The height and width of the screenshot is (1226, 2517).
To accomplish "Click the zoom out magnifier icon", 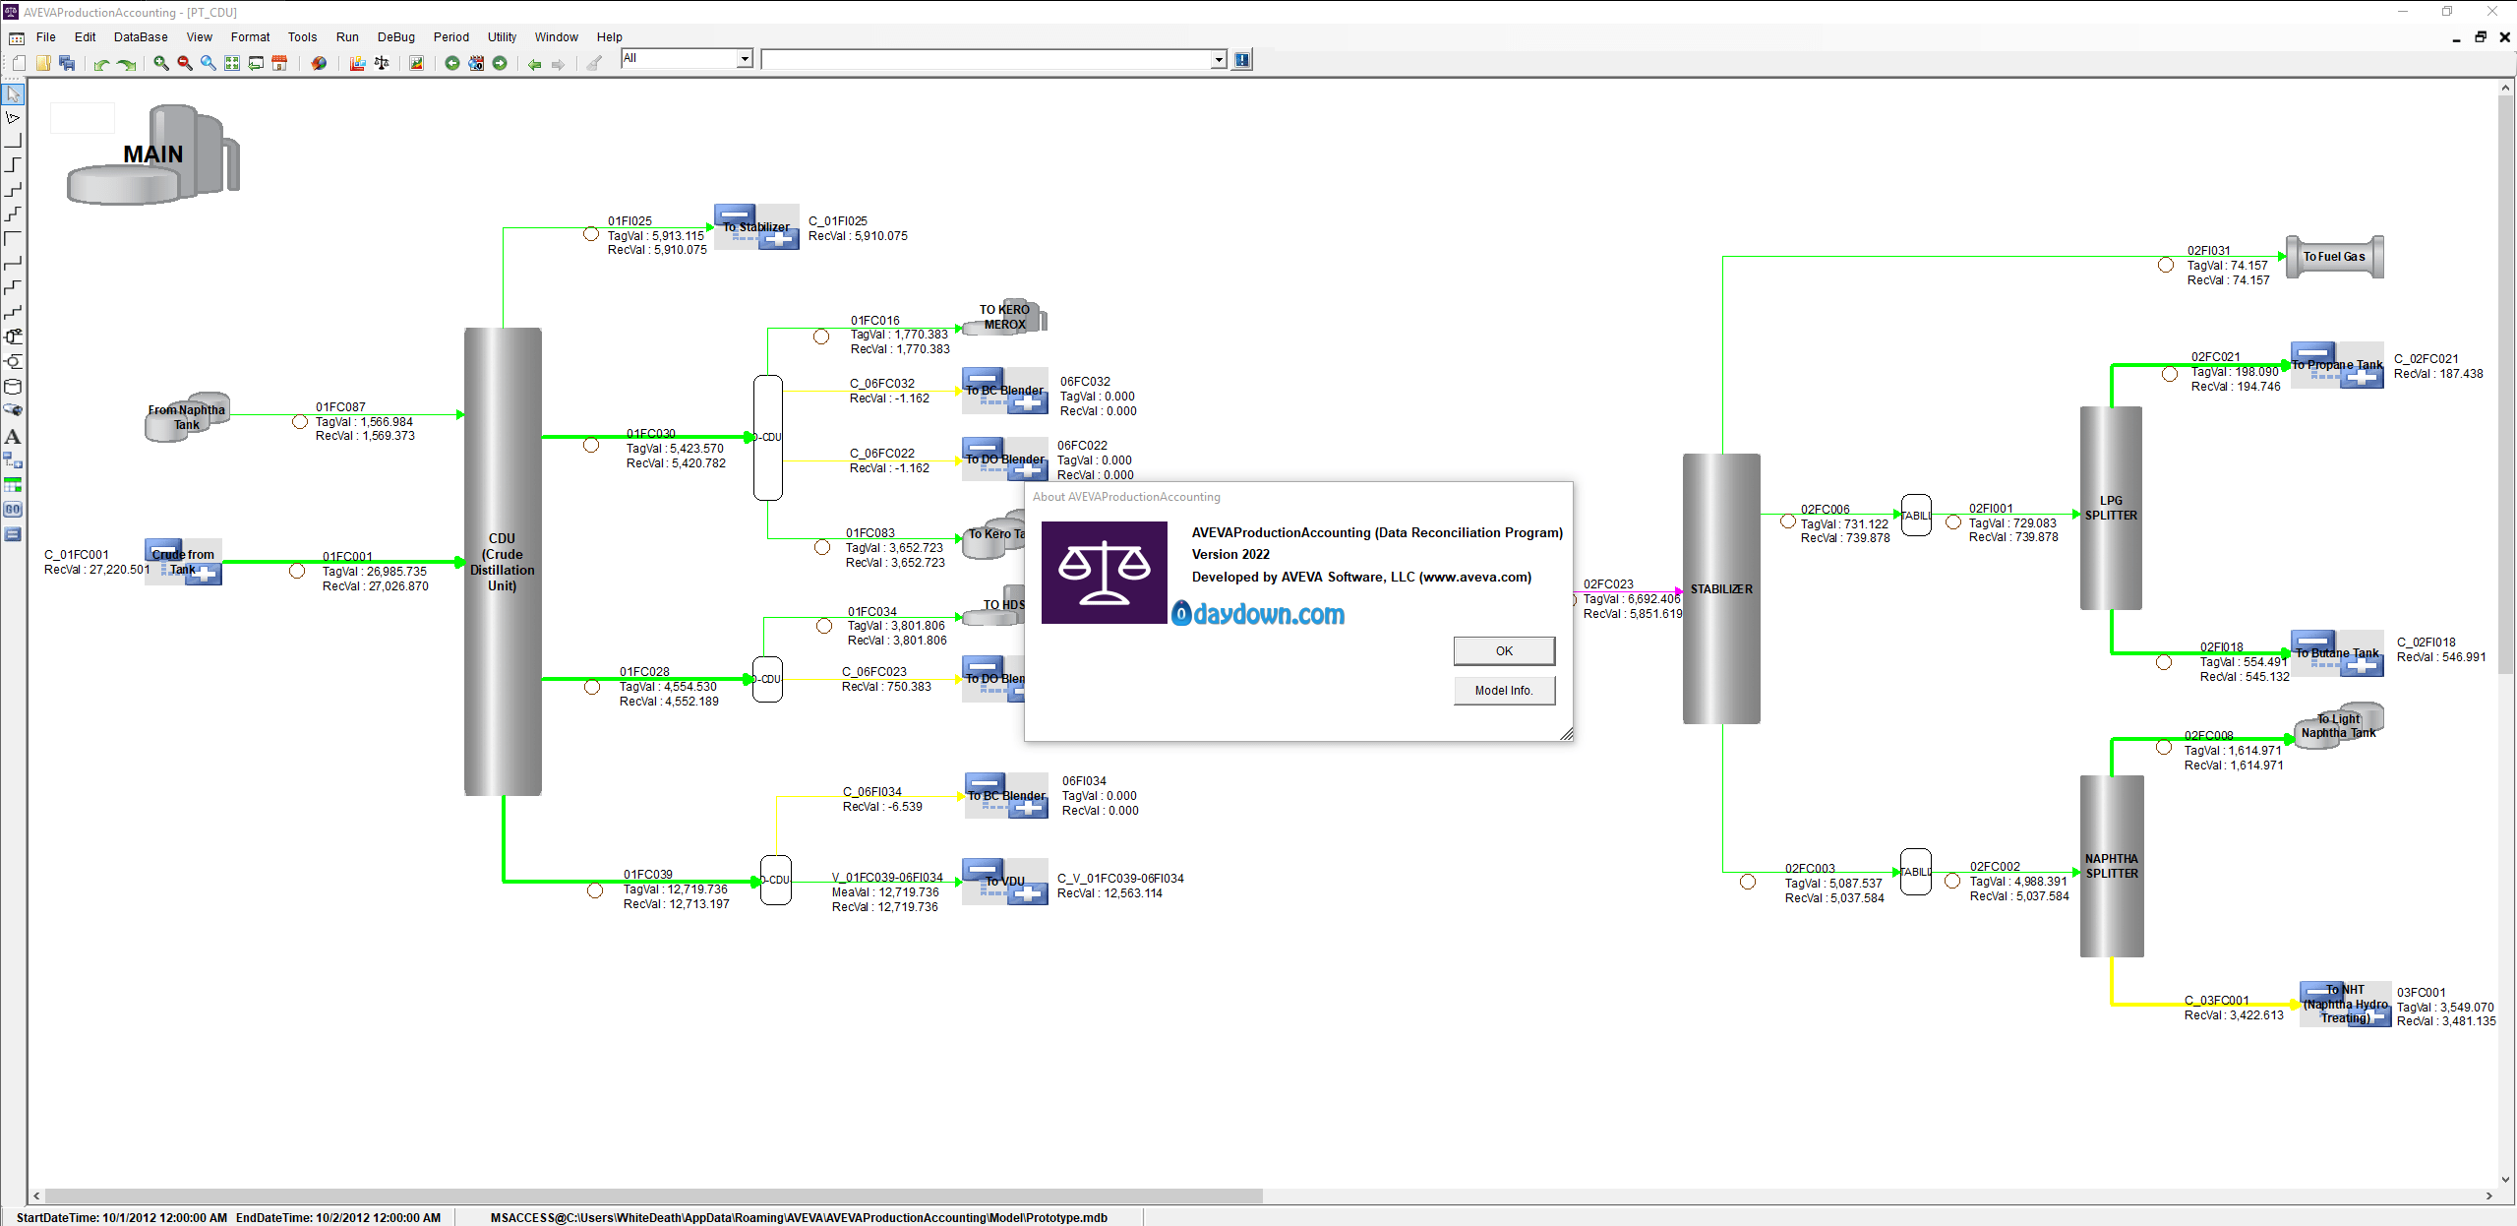I will (185, 63).
